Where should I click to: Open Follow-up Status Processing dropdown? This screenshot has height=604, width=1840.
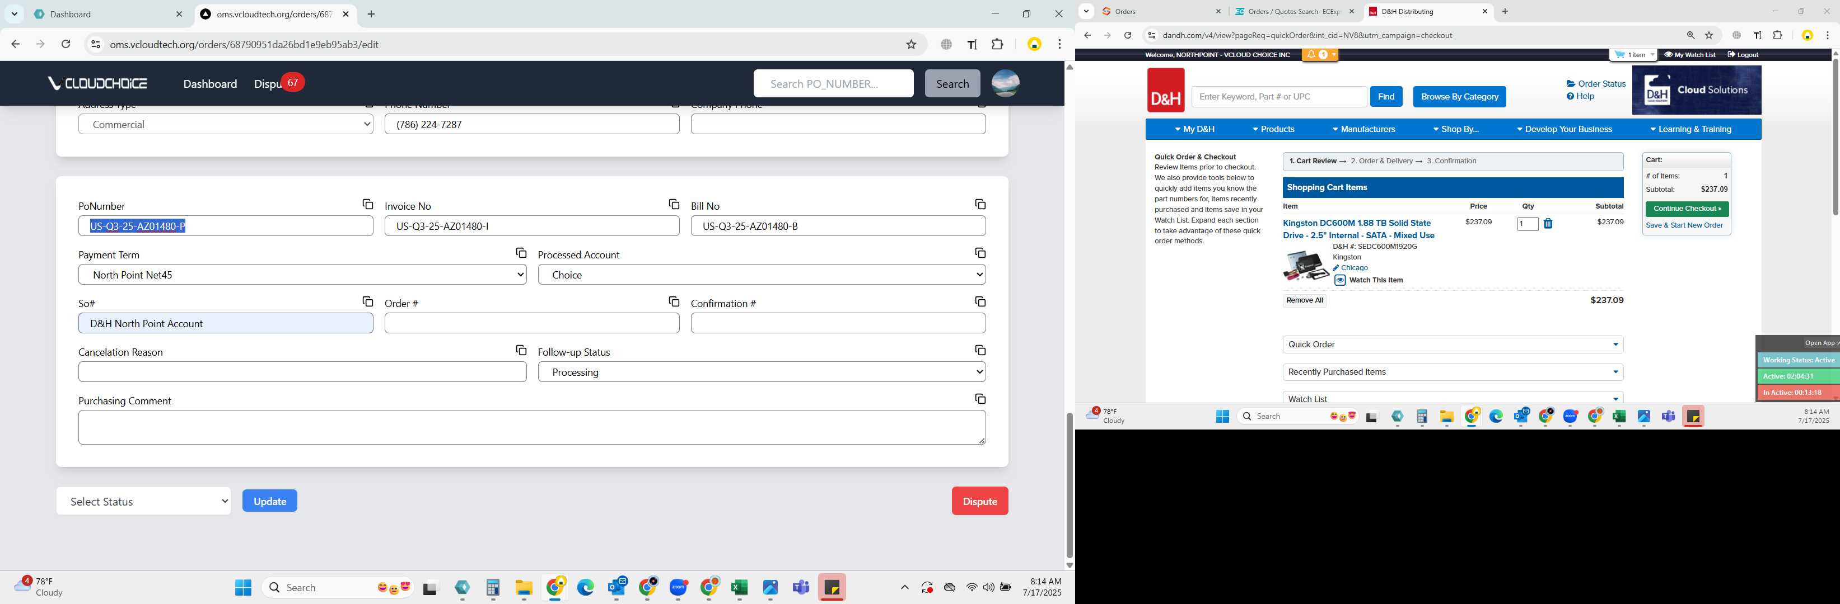pos(762,372)
